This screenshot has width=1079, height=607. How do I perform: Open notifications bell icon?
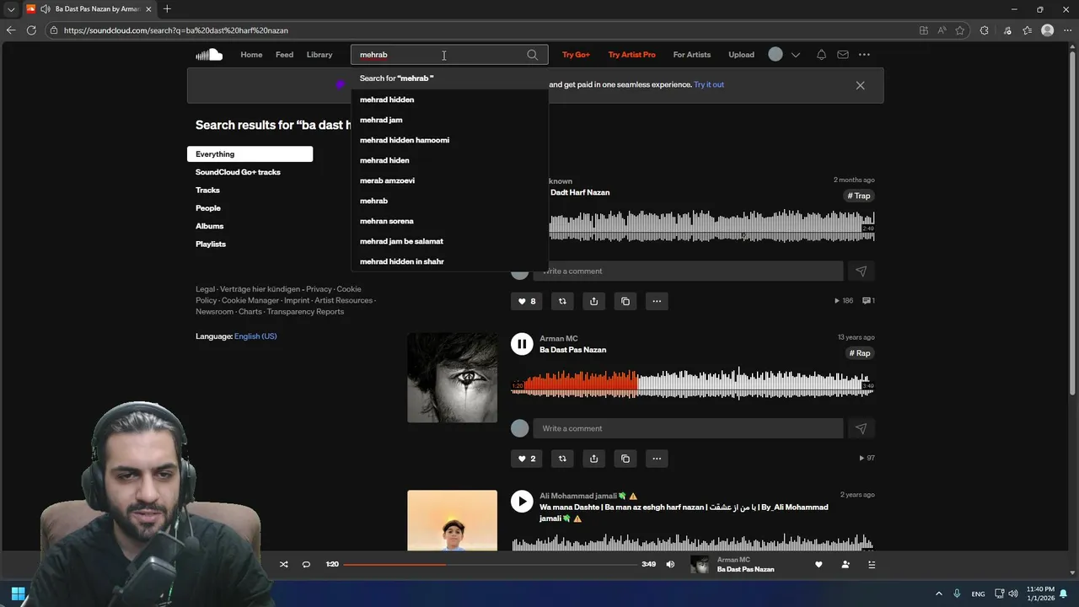pos(821,55)
